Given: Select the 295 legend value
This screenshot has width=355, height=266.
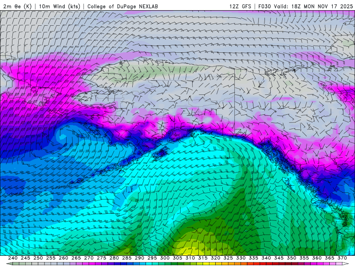Looking at the screenshot, I should click(152, 258).
